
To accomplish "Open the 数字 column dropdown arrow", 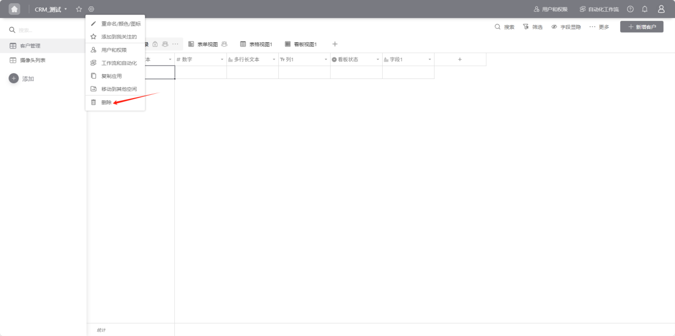I will pos(222,60).
